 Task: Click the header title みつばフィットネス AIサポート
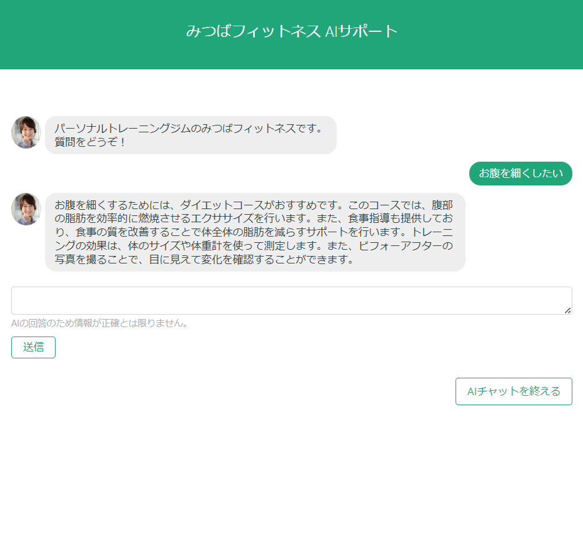[292, 31]
